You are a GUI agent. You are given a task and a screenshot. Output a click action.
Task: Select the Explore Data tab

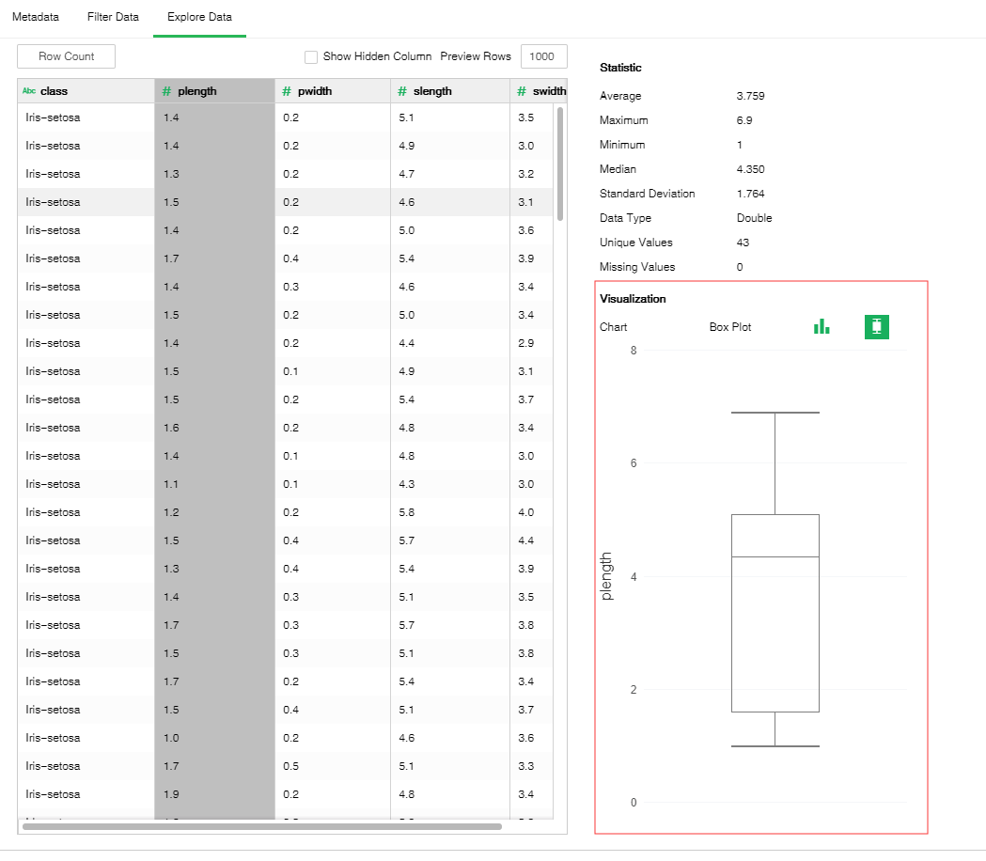click(199, 18)
